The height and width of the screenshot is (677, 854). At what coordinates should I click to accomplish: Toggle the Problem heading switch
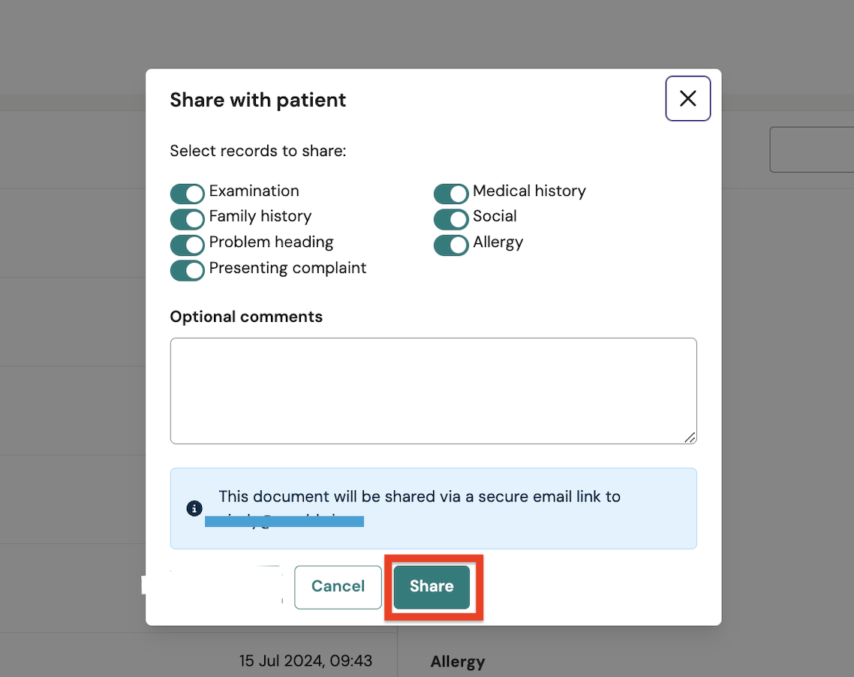click(x=188, y=245)
